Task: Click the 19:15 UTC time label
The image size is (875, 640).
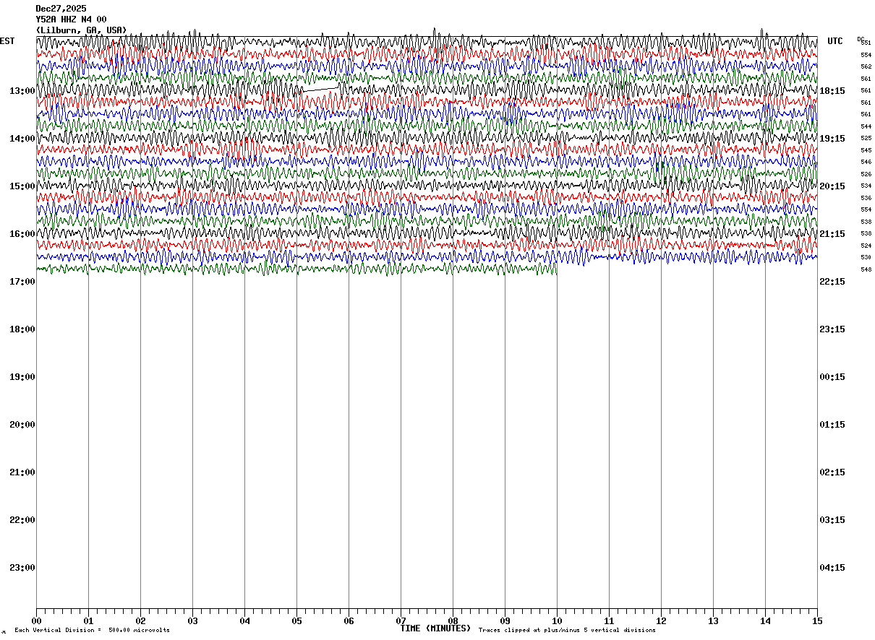Action: click(x=832, y=139)
